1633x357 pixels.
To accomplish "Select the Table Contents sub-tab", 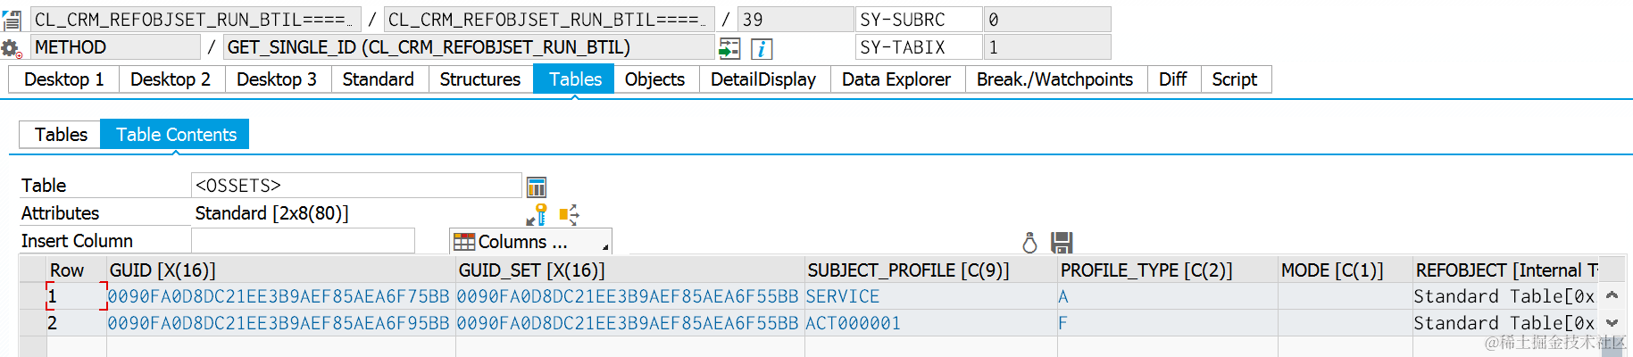I will pos(176,135).
